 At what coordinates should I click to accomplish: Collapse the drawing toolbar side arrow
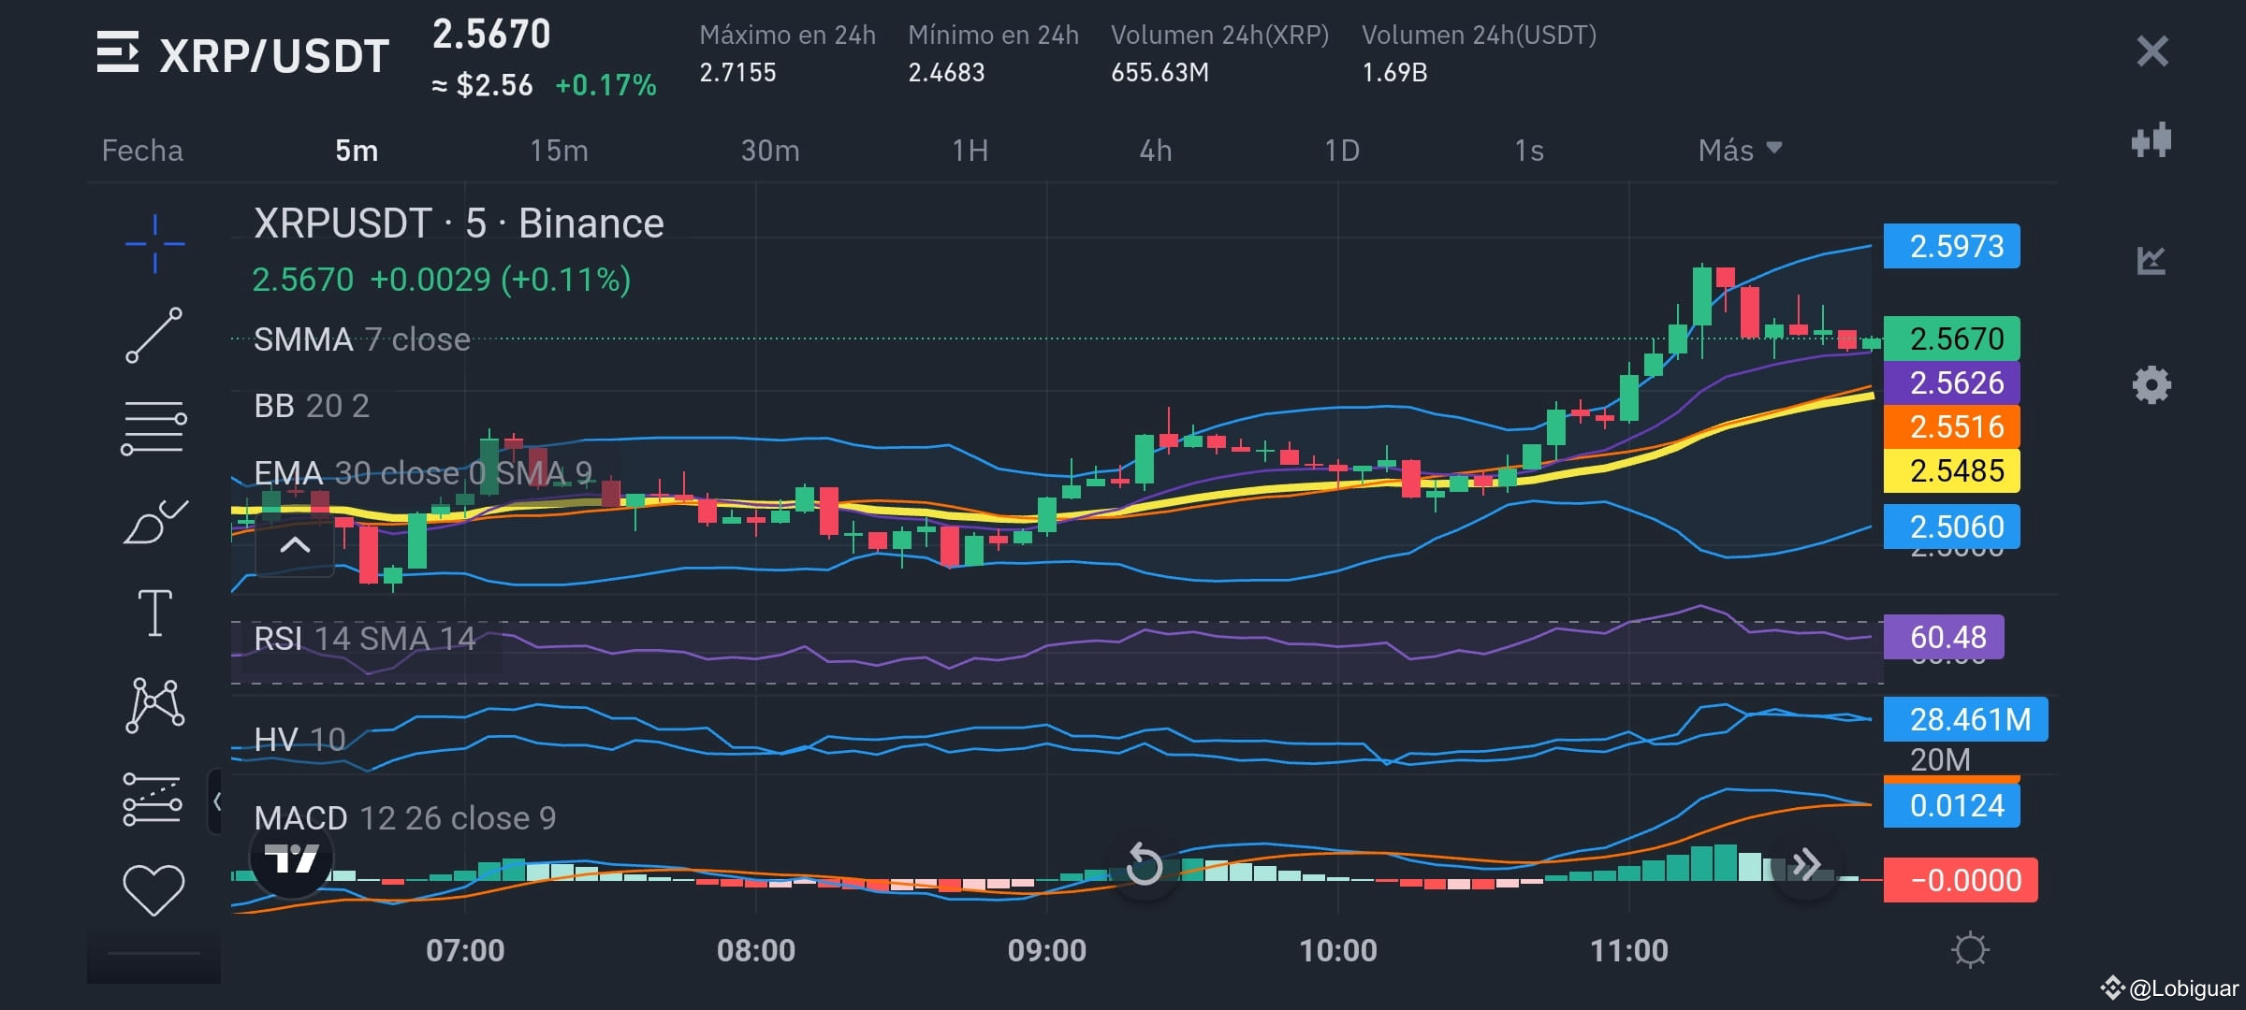click(x=215, y=801)
